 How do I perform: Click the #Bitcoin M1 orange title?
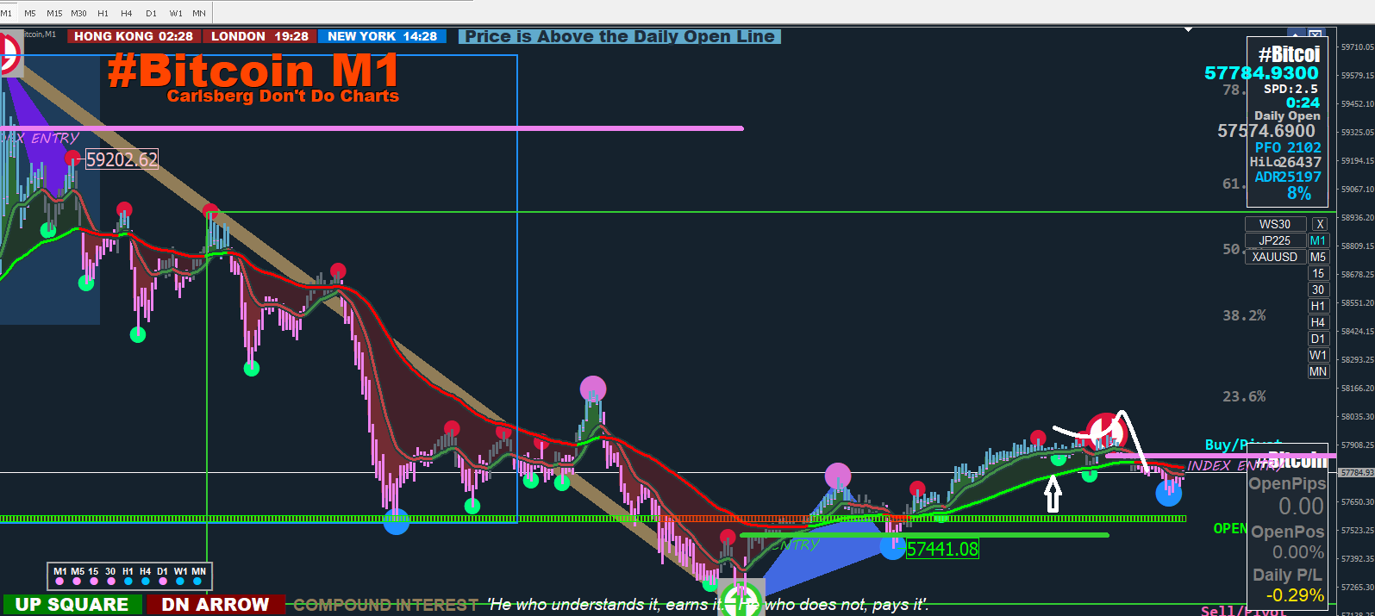pos(253,70)
